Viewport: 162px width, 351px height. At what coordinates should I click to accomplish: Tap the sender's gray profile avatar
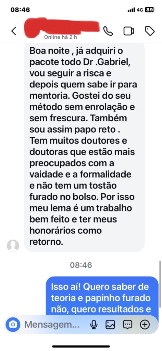pyautogui.click(x=13, y=245)
